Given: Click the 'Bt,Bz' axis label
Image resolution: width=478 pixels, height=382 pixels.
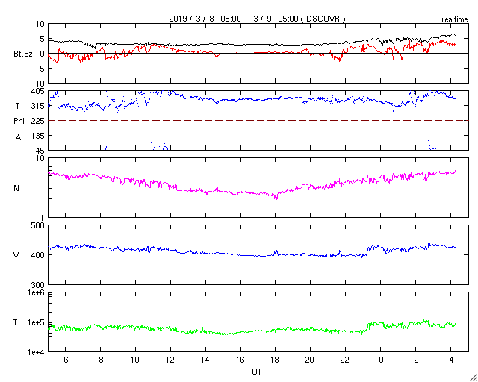Looking at the screenshot, I should tap(23, 55).
